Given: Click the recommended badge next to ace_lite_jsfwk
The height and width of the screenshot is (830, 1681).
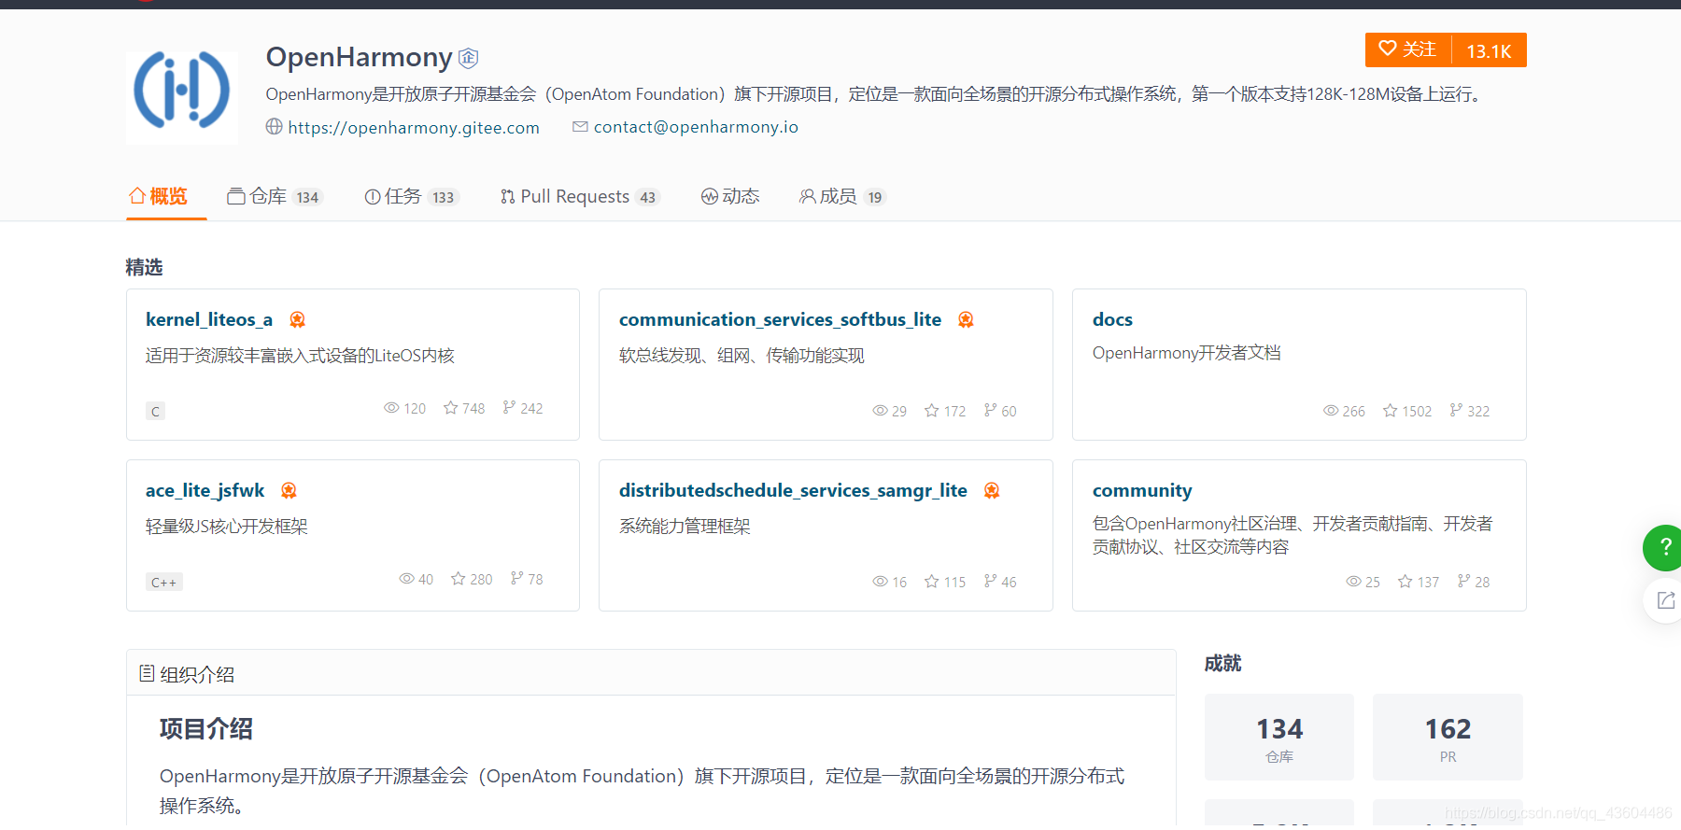Looking at the screenshot, I should 289,490.
